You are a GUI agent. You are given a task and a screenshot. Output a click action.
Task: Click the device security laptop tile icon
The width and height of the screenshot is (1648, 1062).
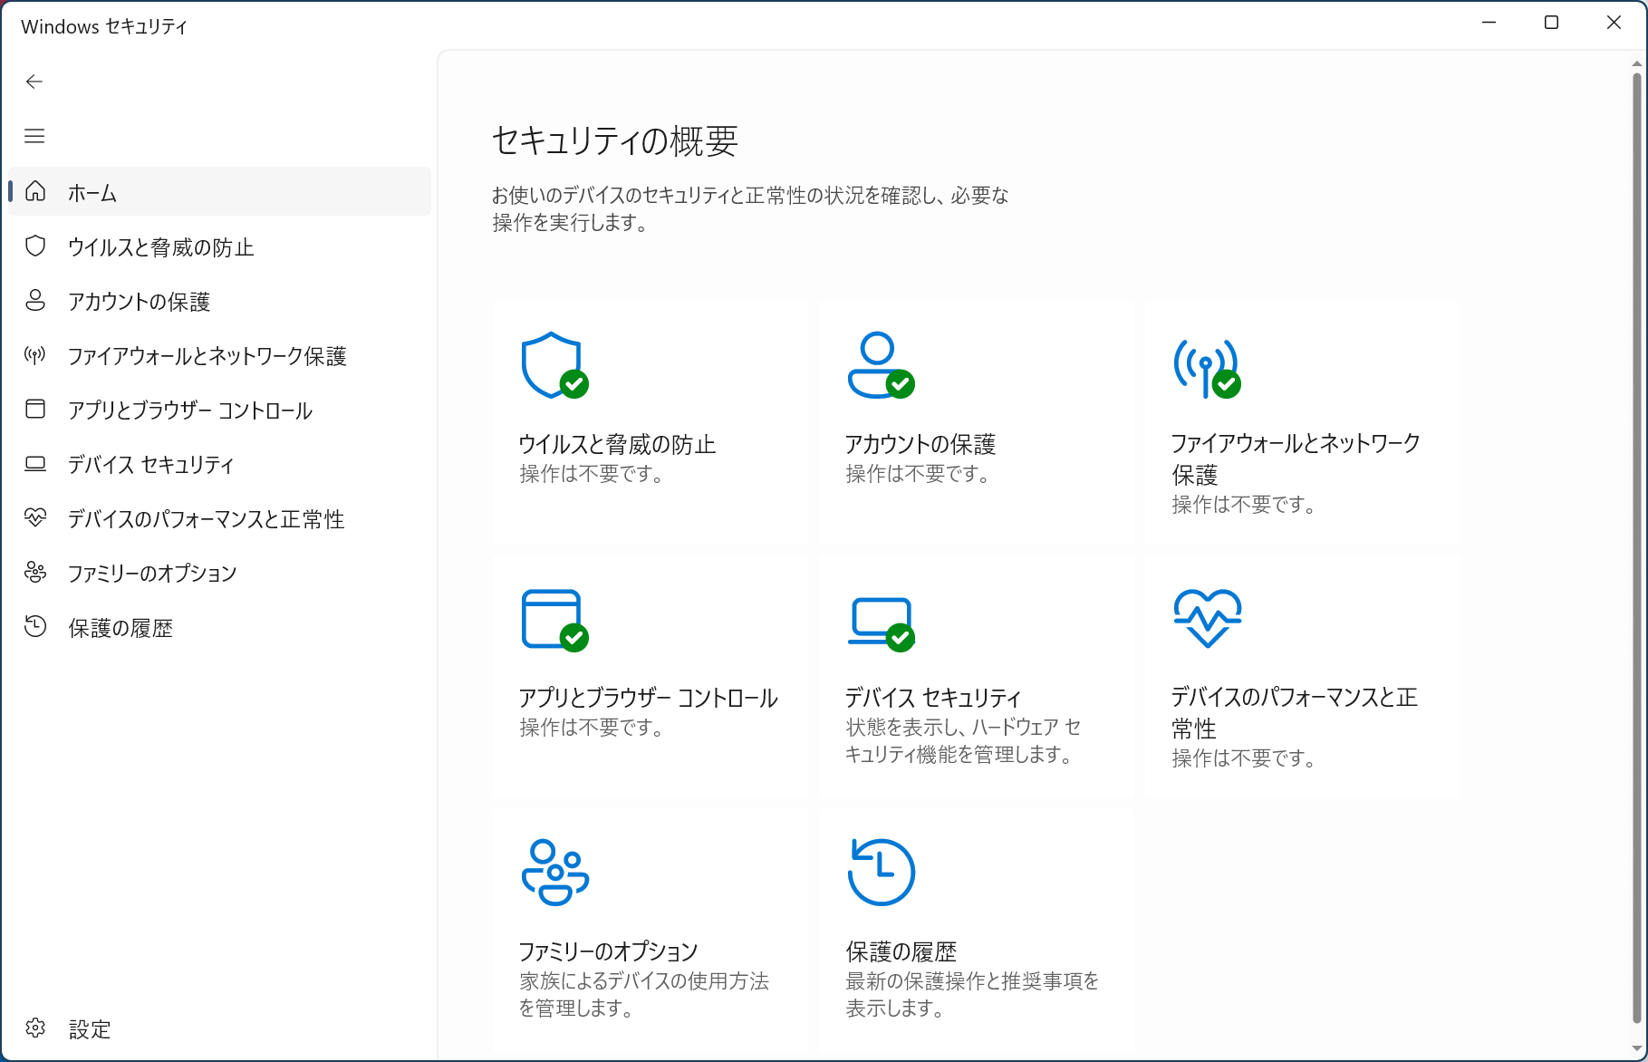pyautogui.click(x=880, y=622)
